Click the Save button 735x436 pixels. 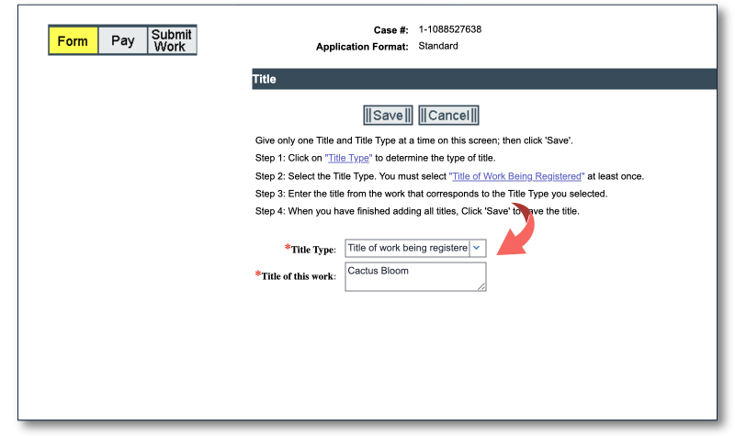pos(388,116)
